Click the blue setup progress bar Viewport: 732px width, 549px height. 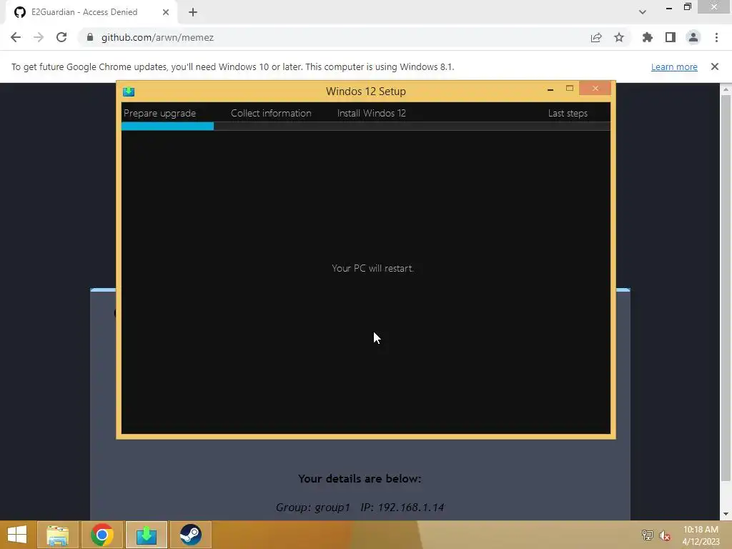167,126
